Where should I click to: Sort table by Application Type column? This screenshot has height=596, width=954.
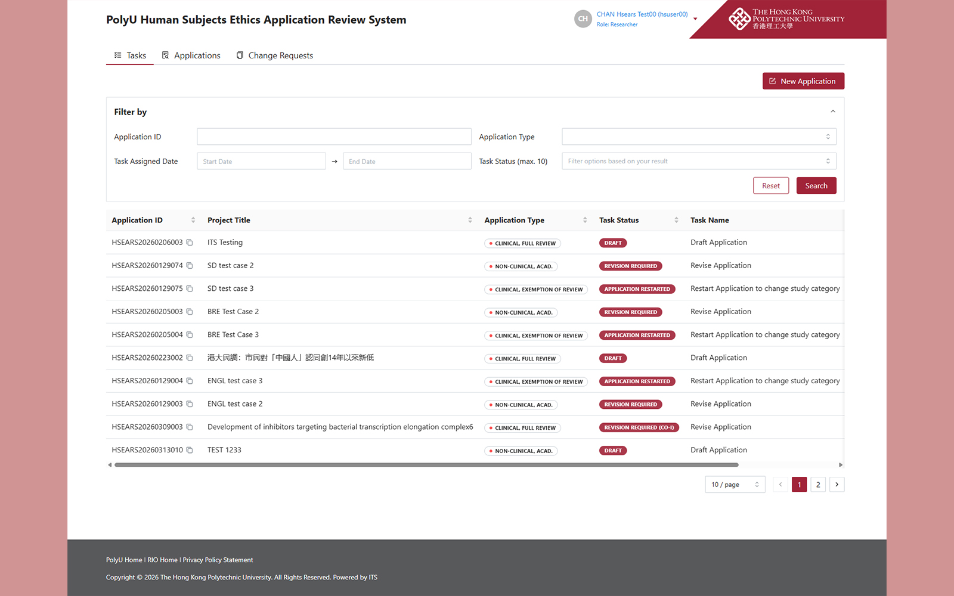pos(585,220)
